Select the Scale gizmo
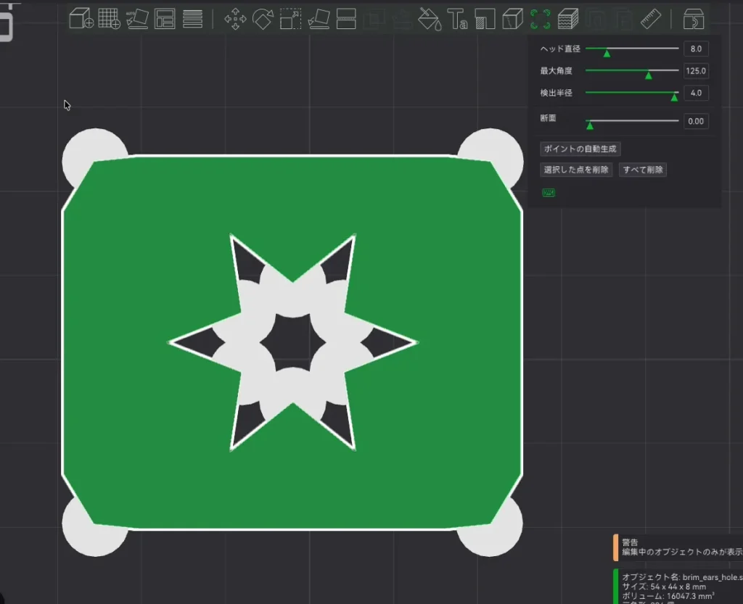The height and width of the screenshot is (604, 743). tap(290, 19)
